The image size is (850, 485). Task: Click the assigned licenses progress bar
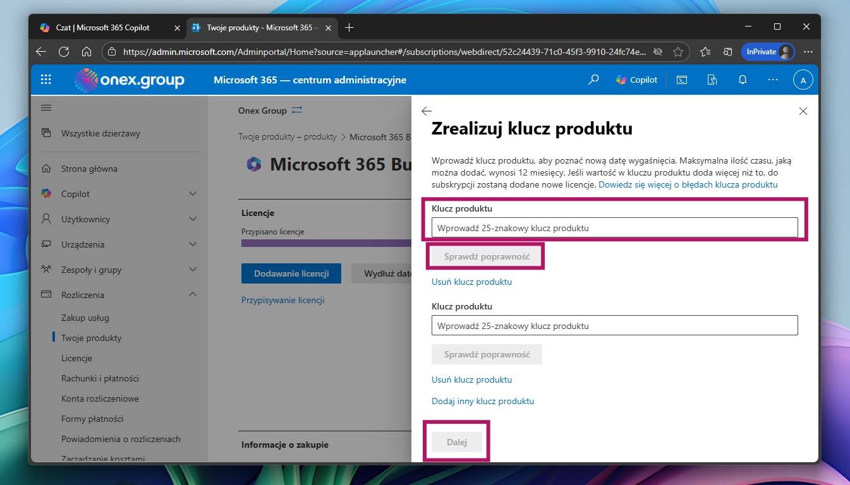pyautogui.click(x=326, y=243)
